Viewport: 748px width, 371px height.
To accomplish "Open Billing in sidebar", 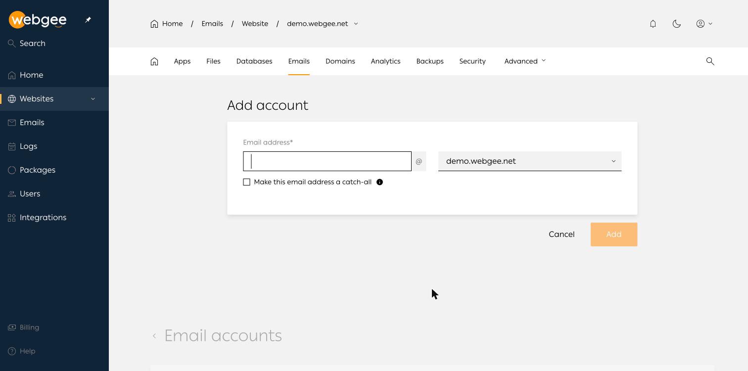I will pyautogui.click(x=54, y=327).
